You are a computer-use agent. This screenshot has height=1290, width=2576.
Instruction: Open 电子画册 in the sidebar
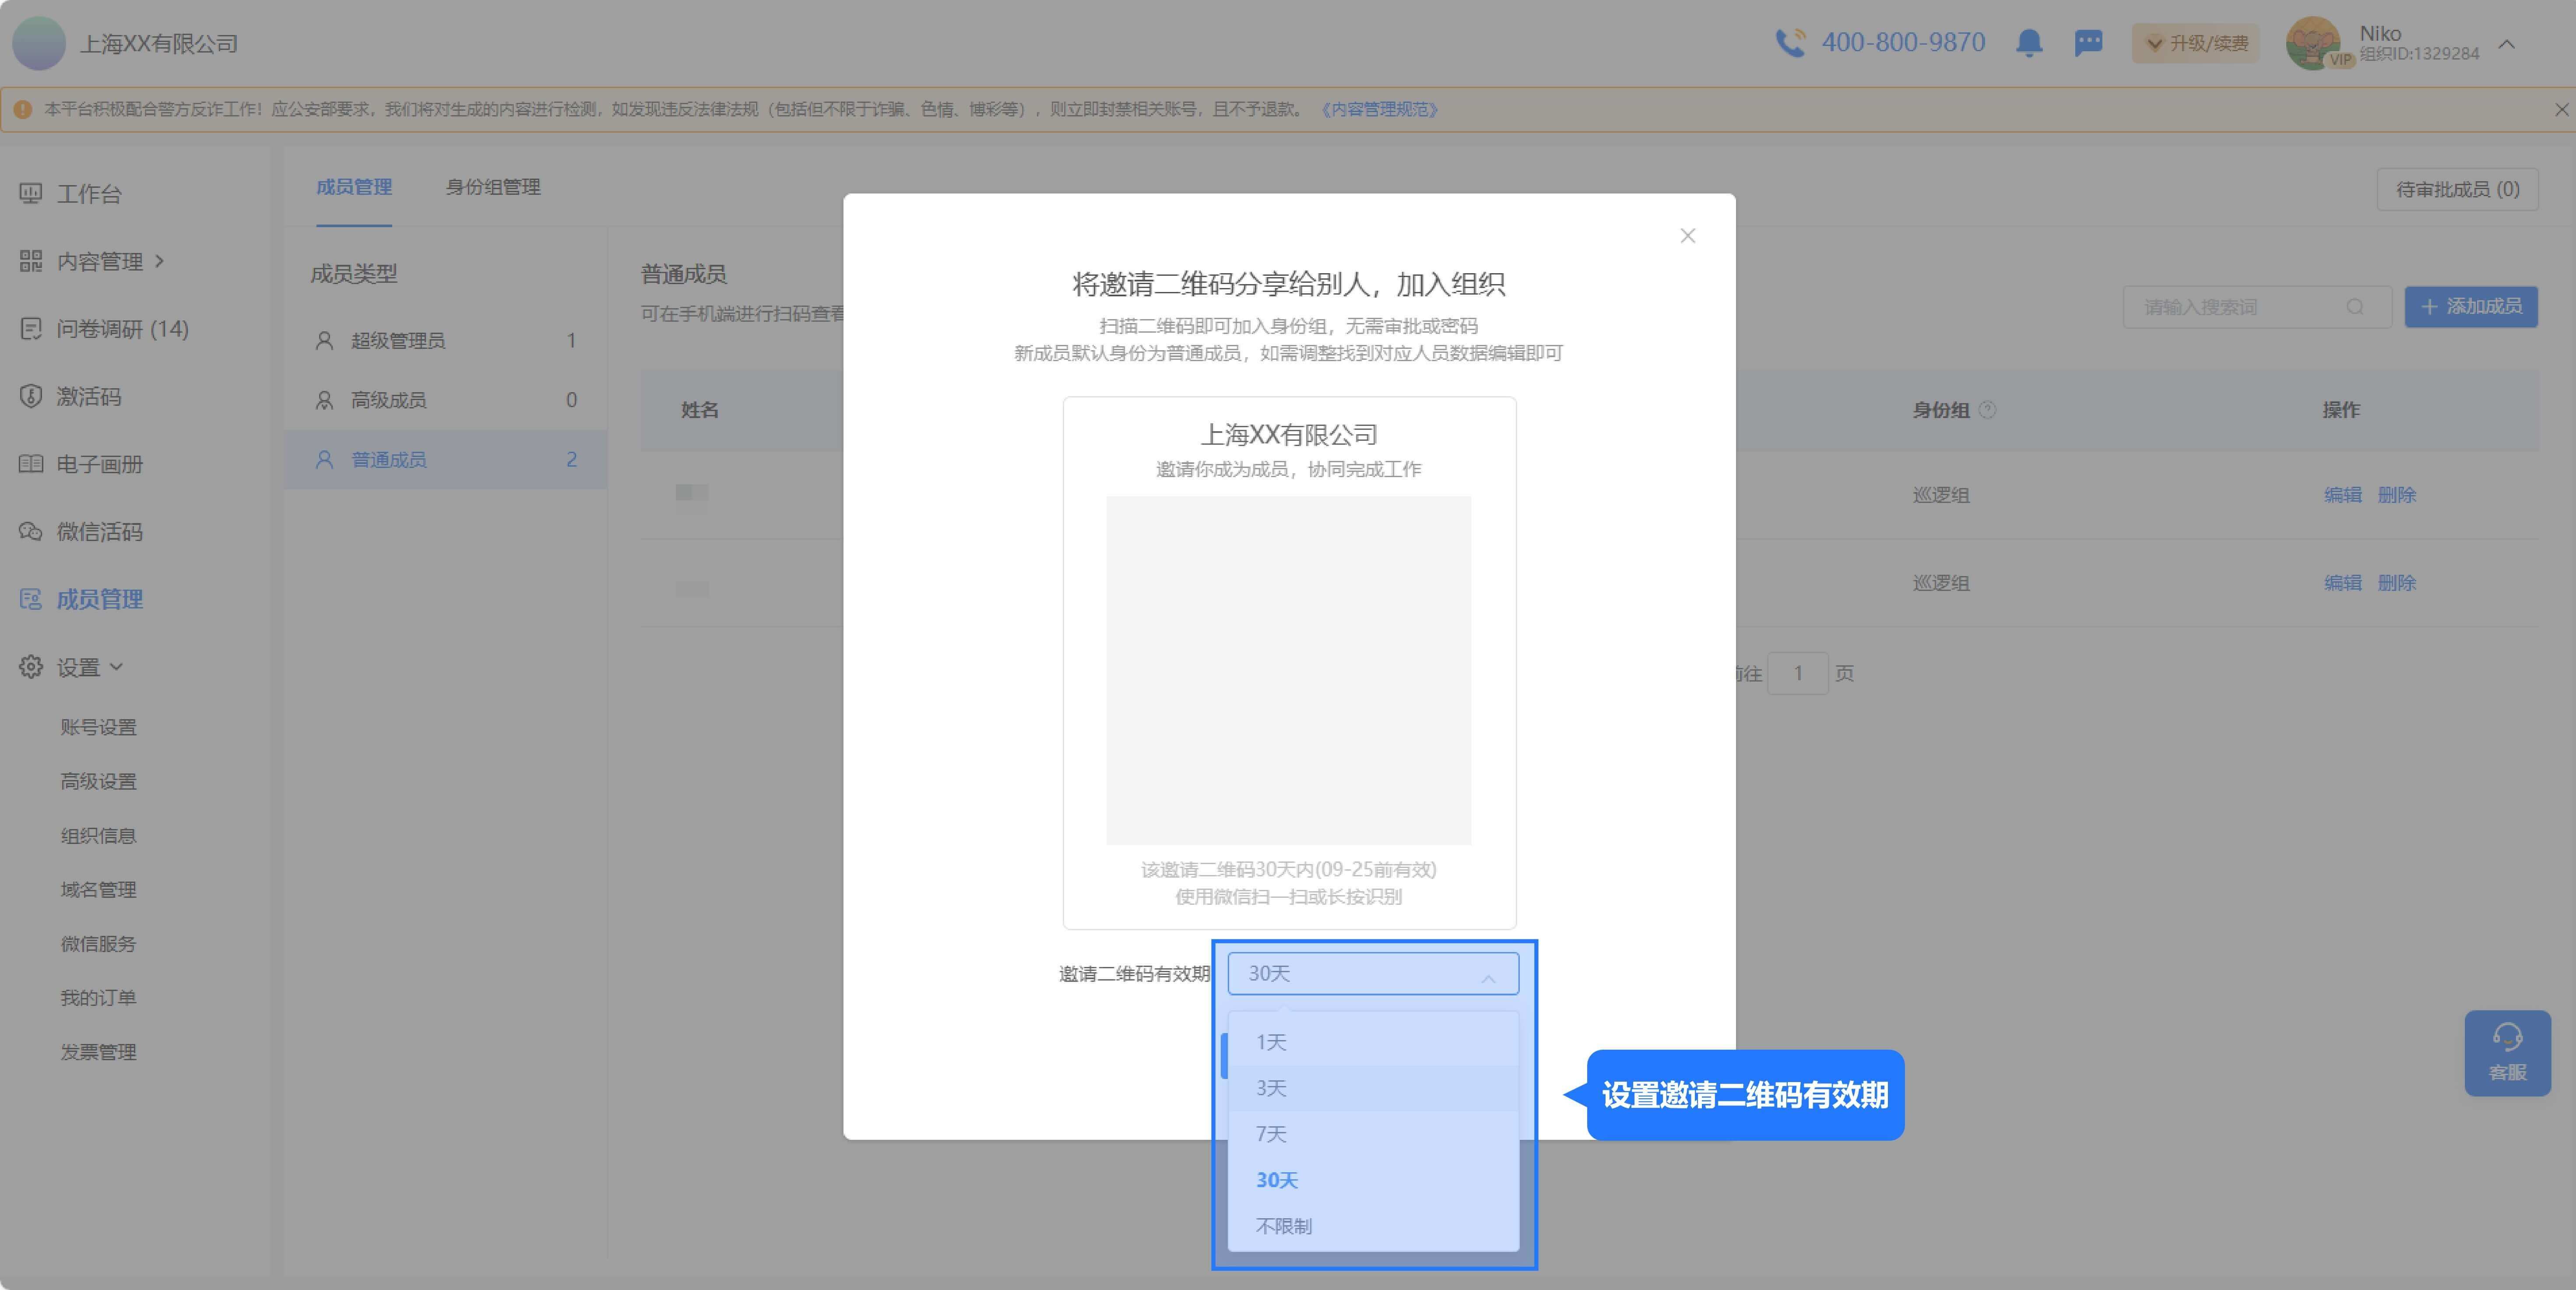[x=99, y=464]
